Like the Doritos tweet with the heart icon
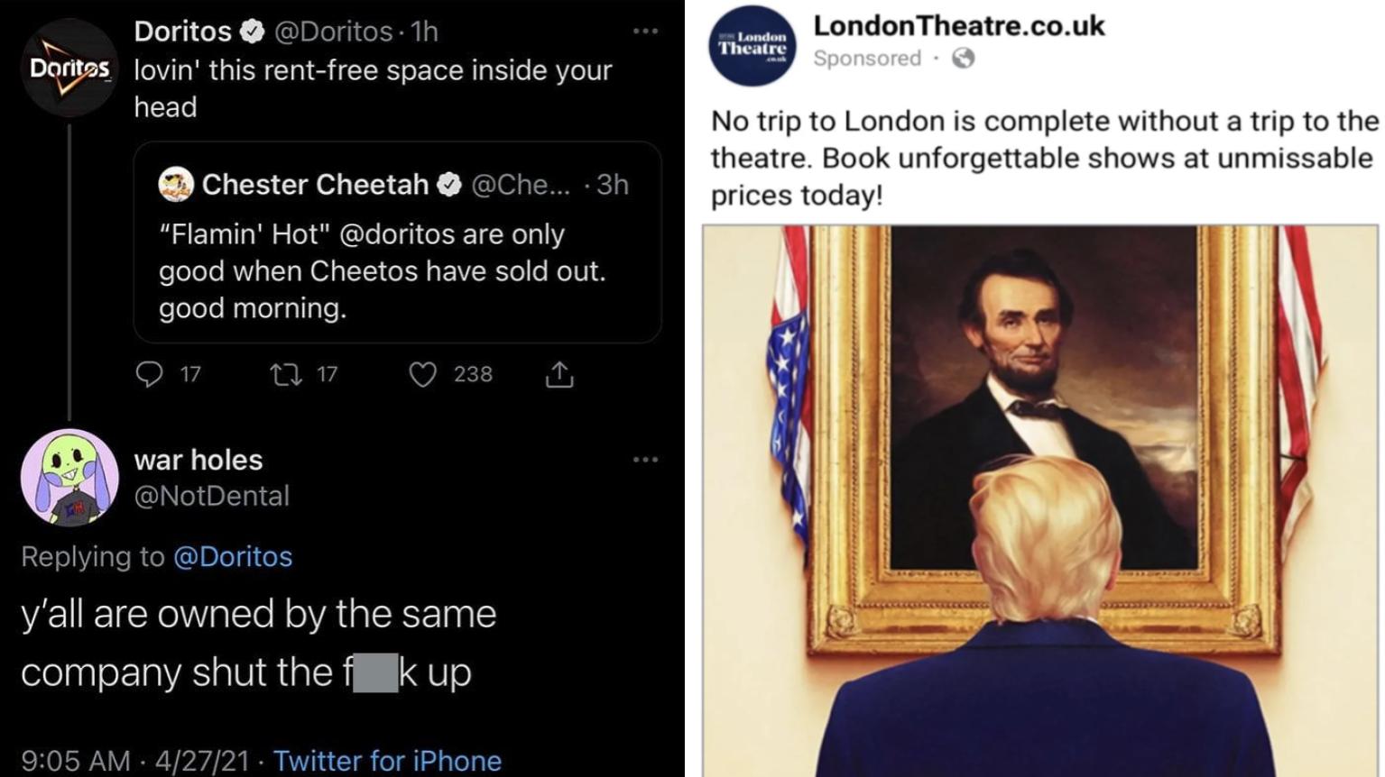The width and height of the screenshot is (1385, 777). [x=422, y=373]
